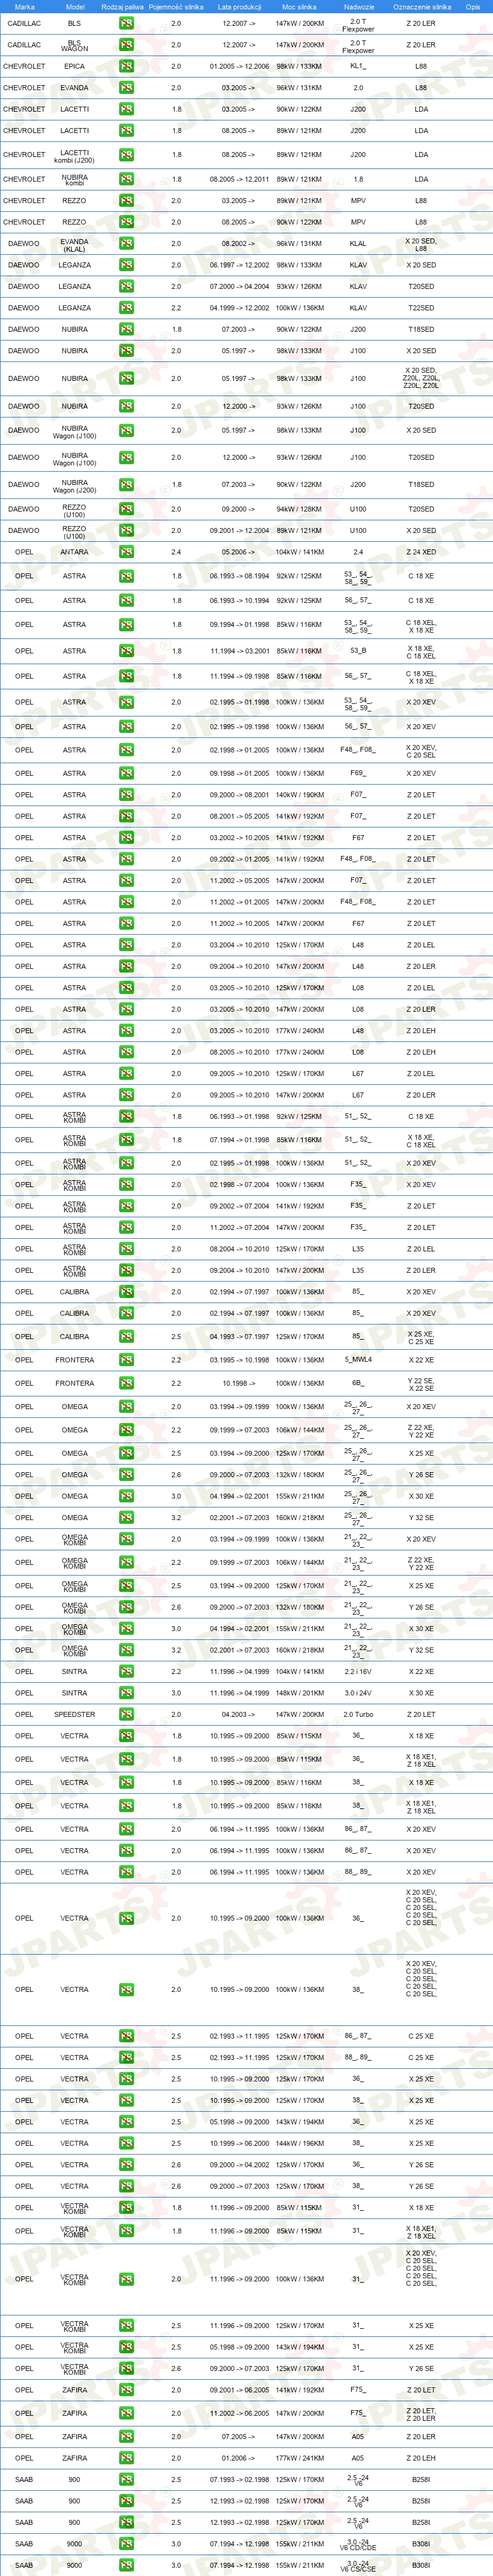Click the Moc silnika column header
This screenshot has height=2576, width=493.
tap(299, 6)
